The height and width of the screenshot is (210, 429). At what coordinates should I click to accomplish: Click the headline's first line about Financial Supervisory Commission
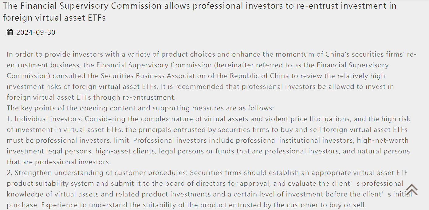199,6
